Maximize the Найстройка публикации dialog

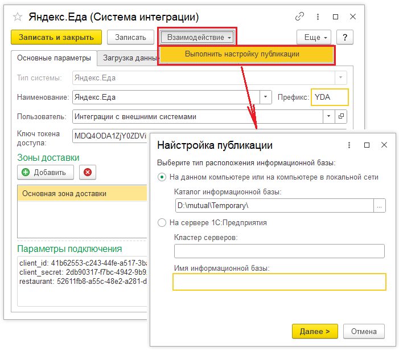click(x=367, y=145)
